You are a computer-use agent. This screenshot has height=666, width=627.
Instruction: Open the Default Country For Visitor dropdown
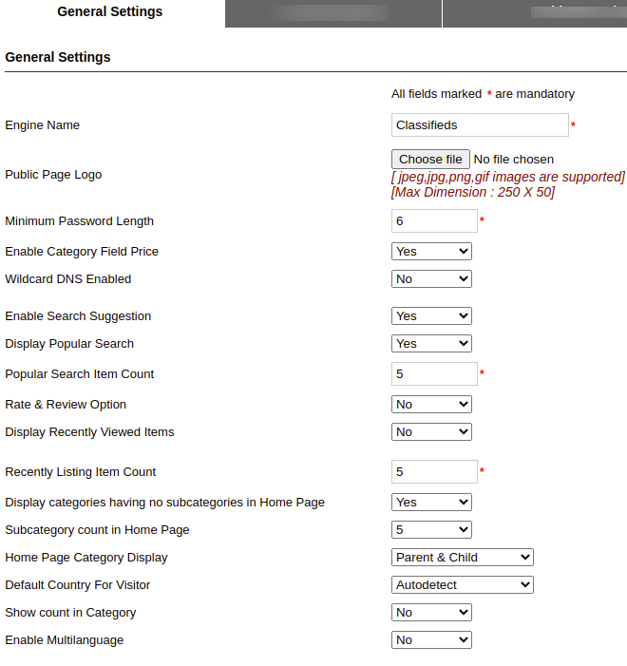pos(463,585)
